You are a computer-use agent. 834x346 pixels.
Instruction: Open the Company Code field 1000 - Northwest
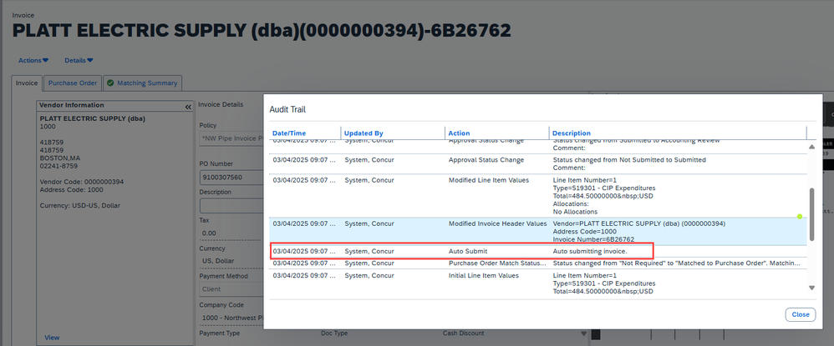[231, 318]
